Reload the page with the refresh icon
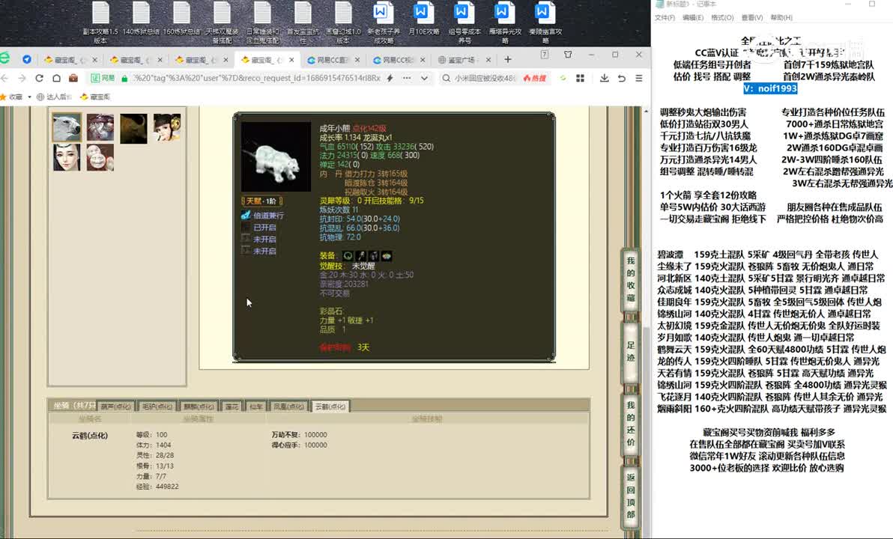 coord(39,78)
